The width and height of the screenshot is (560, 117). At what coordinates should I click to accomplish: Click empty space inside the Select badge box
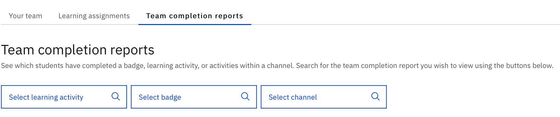coord(210,97)
